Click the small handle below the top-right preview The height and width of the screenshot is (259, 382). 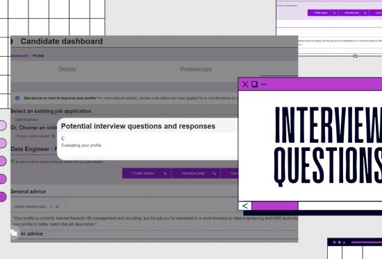click(x=355, y=56)
